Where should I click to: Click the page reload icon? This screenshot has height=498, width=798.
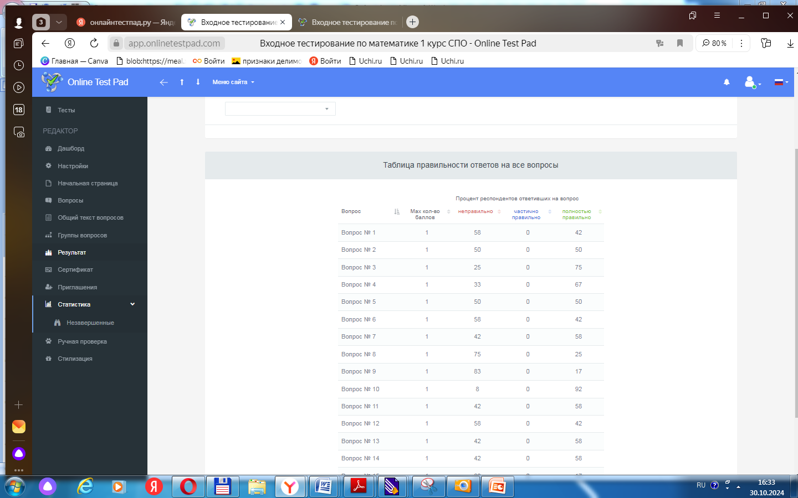94,43
